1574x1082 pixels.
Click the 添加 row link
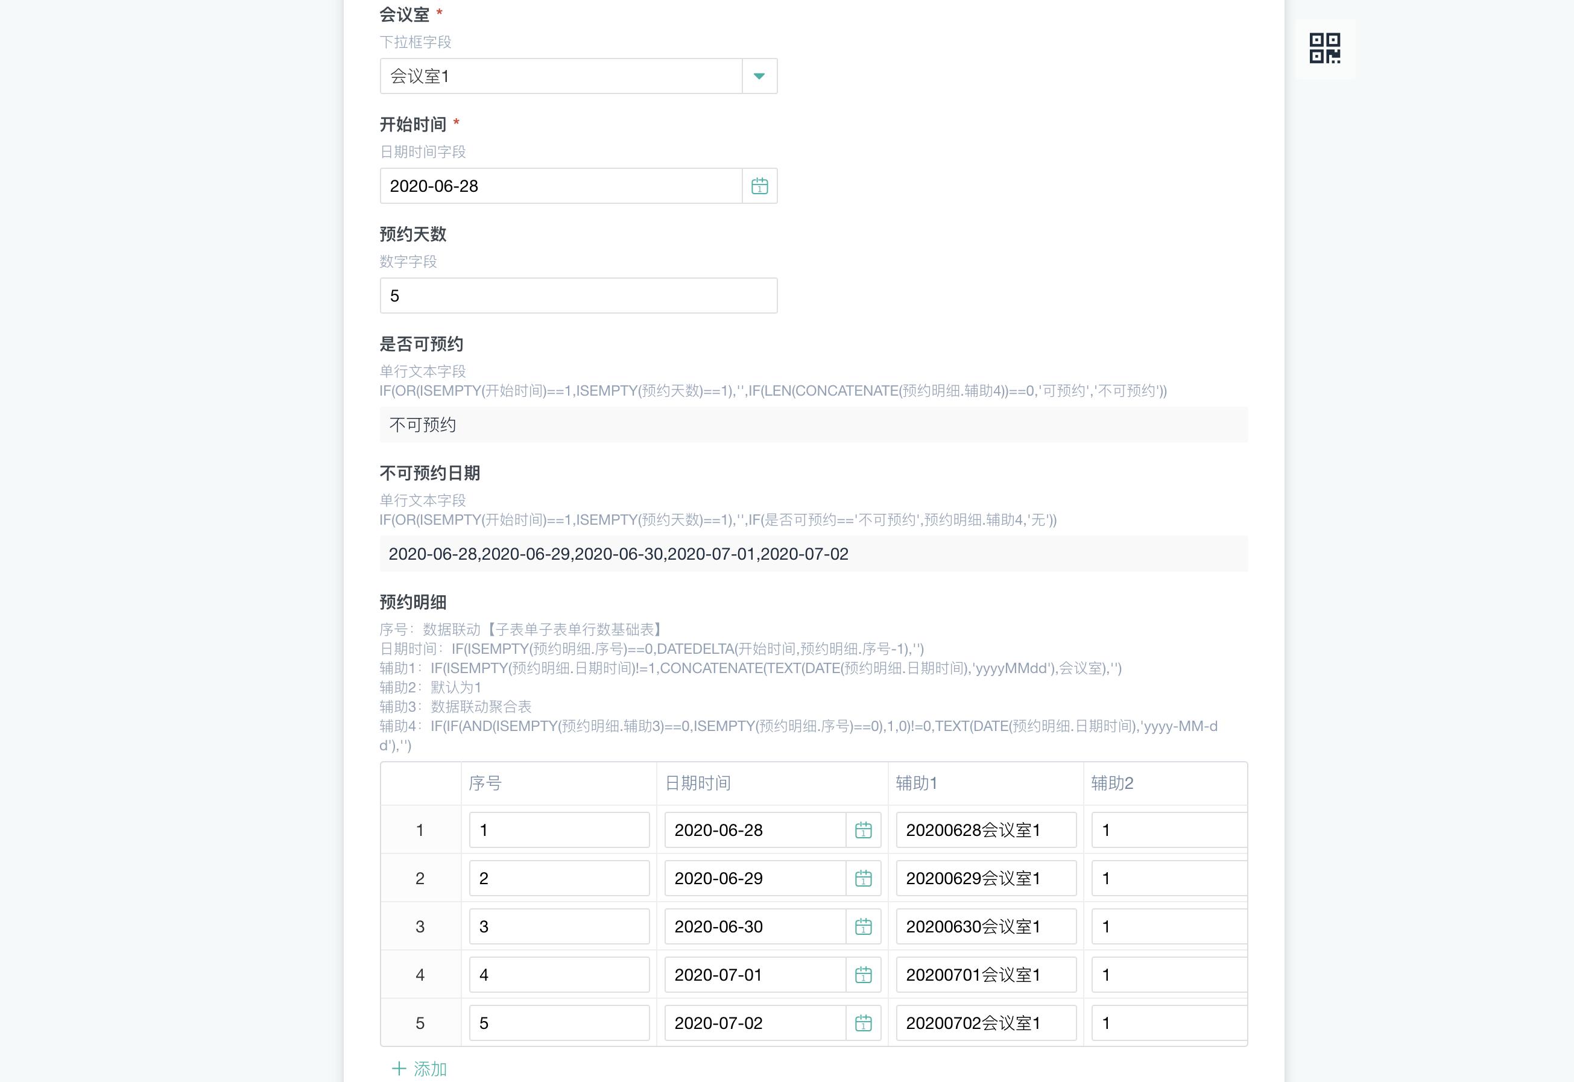tap(430, 1069)
